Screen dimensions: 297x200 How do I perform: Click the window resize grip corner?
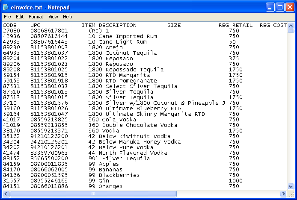tap(291, 194)
